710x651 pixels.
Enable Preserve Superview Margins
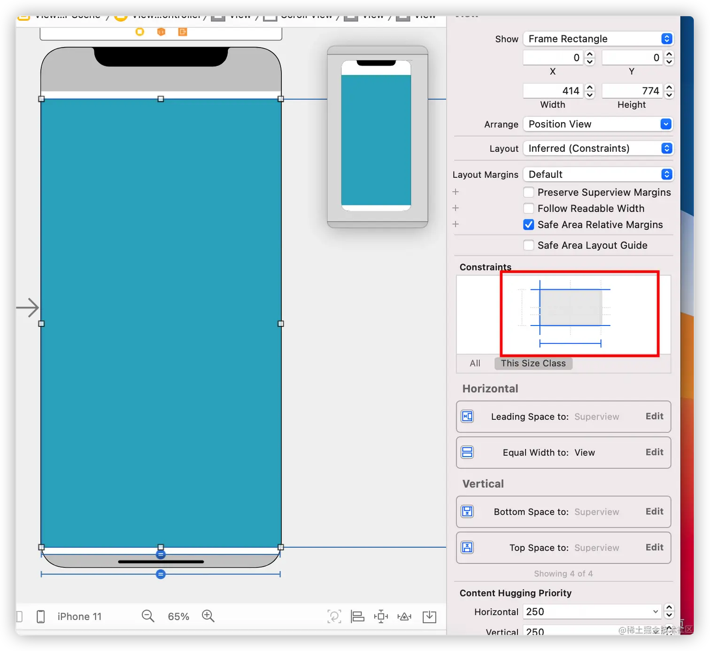pyautogui.click(x=529, y=192)
